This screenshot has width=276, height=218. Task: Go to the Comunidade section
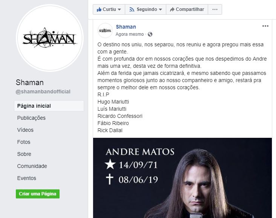click(32, 166)
